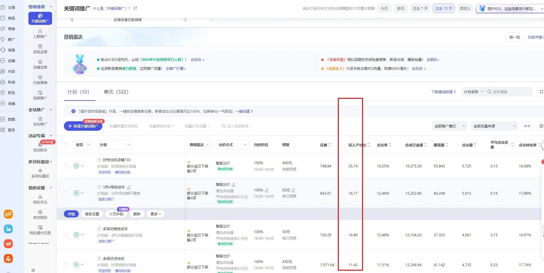This screenshot has width=544, height=273.
Task: Select the 过去15天 date range
Action: click(x=444, y=8)
